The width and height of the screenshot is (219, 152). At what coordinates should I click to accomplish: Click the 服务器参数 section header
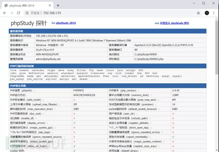[x=108, y=31]
